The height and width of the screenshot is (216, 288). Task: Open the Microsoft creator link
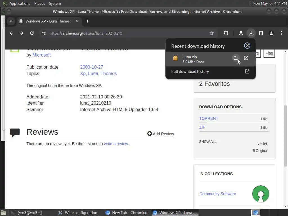point(42,55)
